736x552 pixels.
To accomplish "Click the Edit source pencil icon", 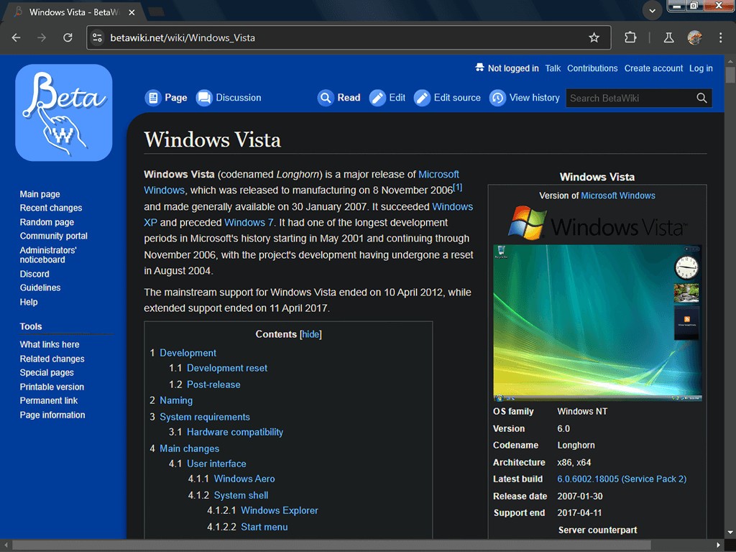I will (422, 98).
